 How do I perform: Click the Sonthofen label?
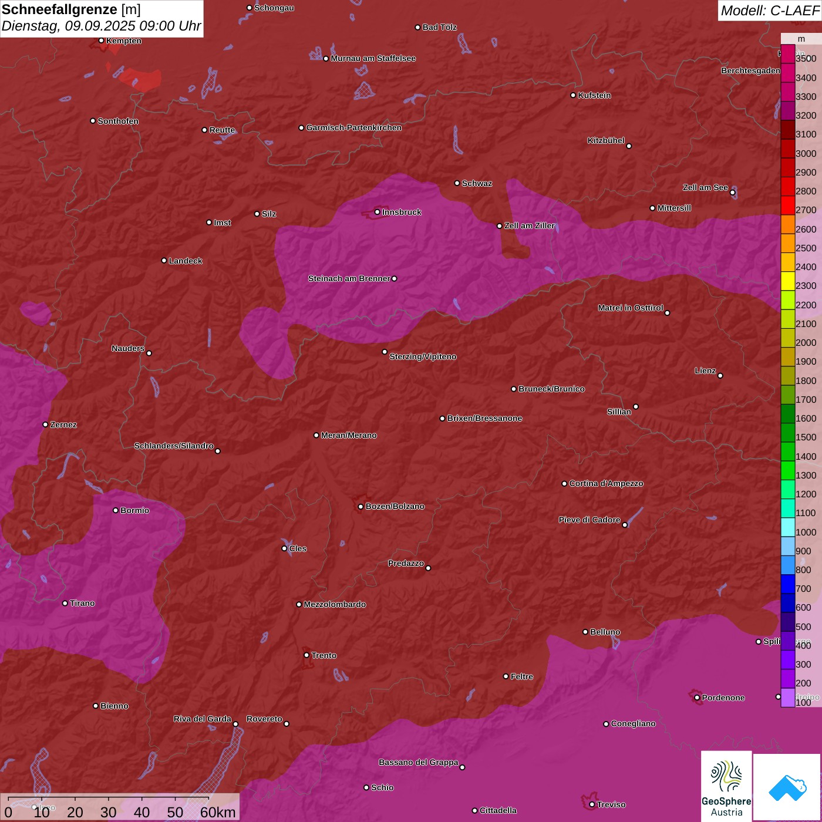point(118,121)
